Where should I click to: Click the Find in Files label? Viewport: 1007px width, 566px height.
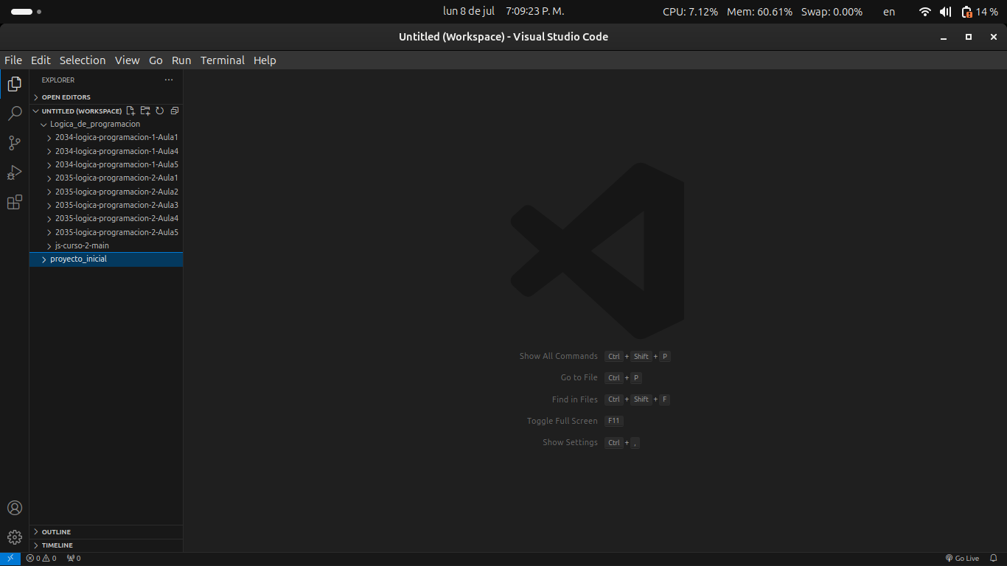tap(574, 399)
